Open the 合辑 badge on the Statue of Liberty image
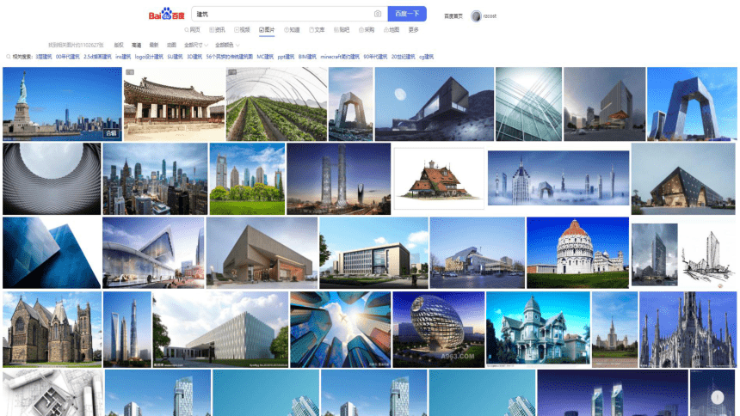This screenshot has height=416, width=740. pyautogui.click(x=111, y=133)
